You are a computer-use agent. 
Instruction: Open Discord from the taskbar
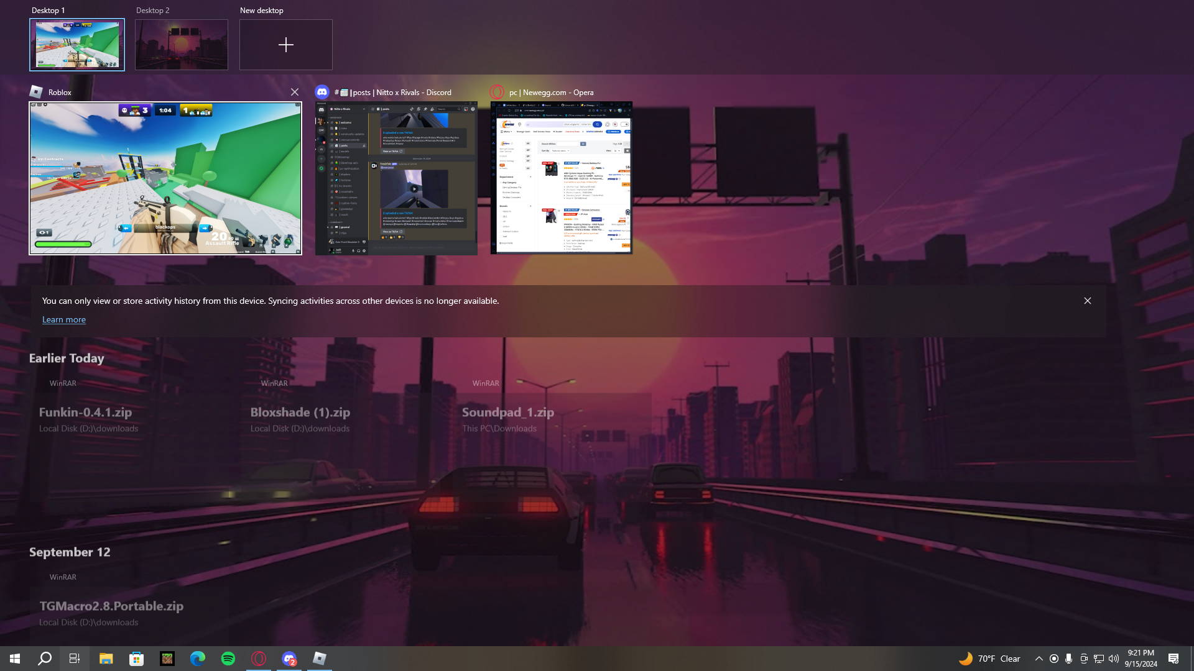(289, 659)
